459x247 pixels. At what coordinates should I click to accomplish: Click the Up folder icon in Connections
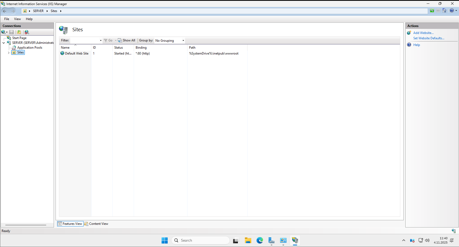(x=19, y=32)
